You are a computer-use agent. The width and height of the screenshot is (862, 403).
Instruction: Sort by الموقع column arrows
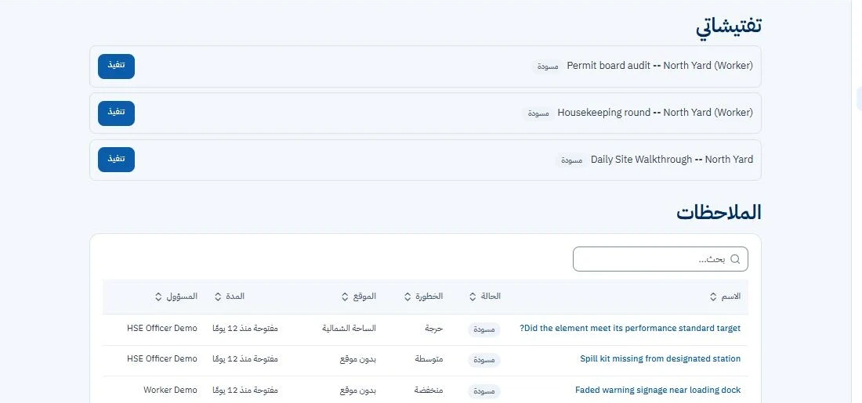(x=345, y=297)
